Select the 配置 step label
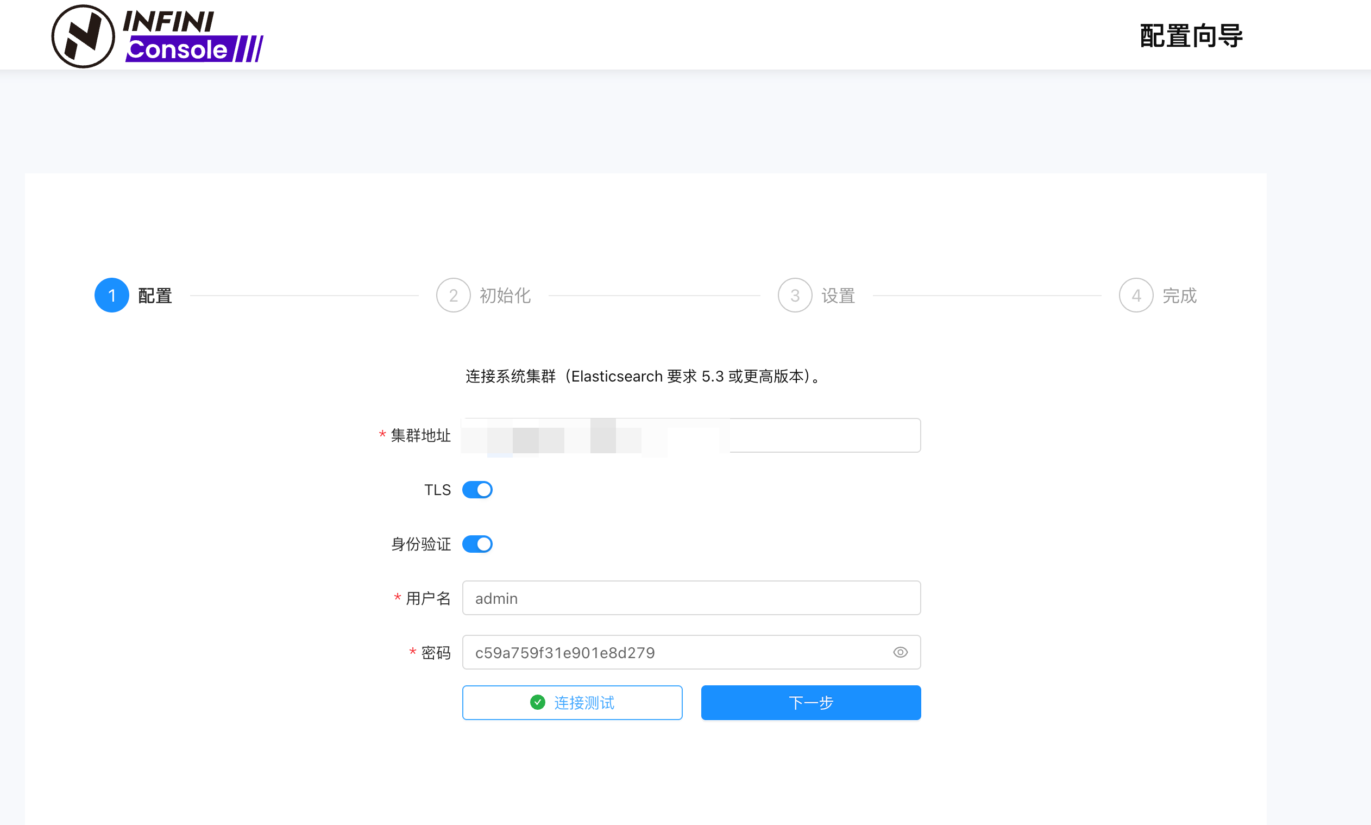The image size is (1371, 825). [155, 296]
